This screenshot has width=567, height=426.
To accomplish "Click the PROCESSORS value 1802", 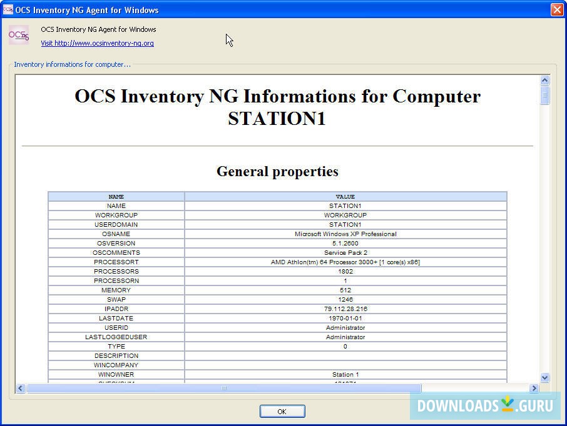I will point(345,272).
